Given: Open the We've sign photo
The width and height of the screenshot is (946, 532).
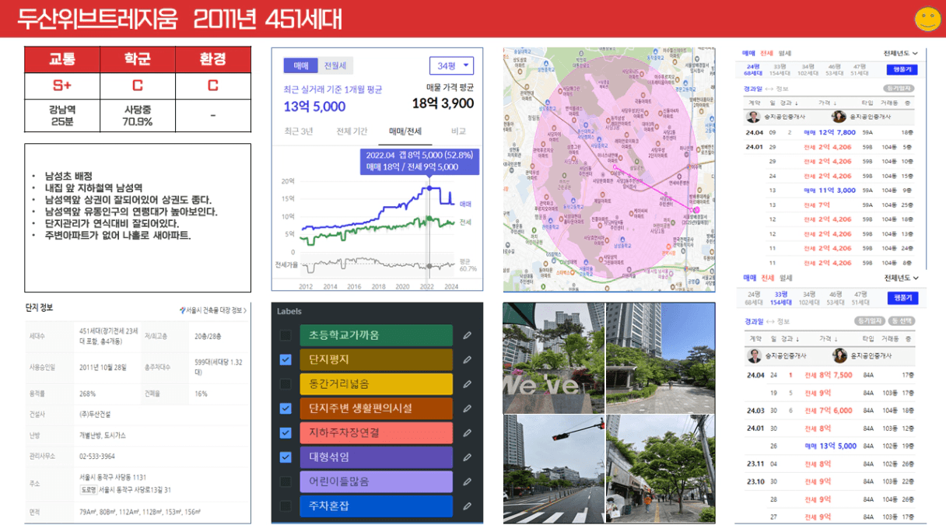Looking at the screenshot, I should point(553,358).
